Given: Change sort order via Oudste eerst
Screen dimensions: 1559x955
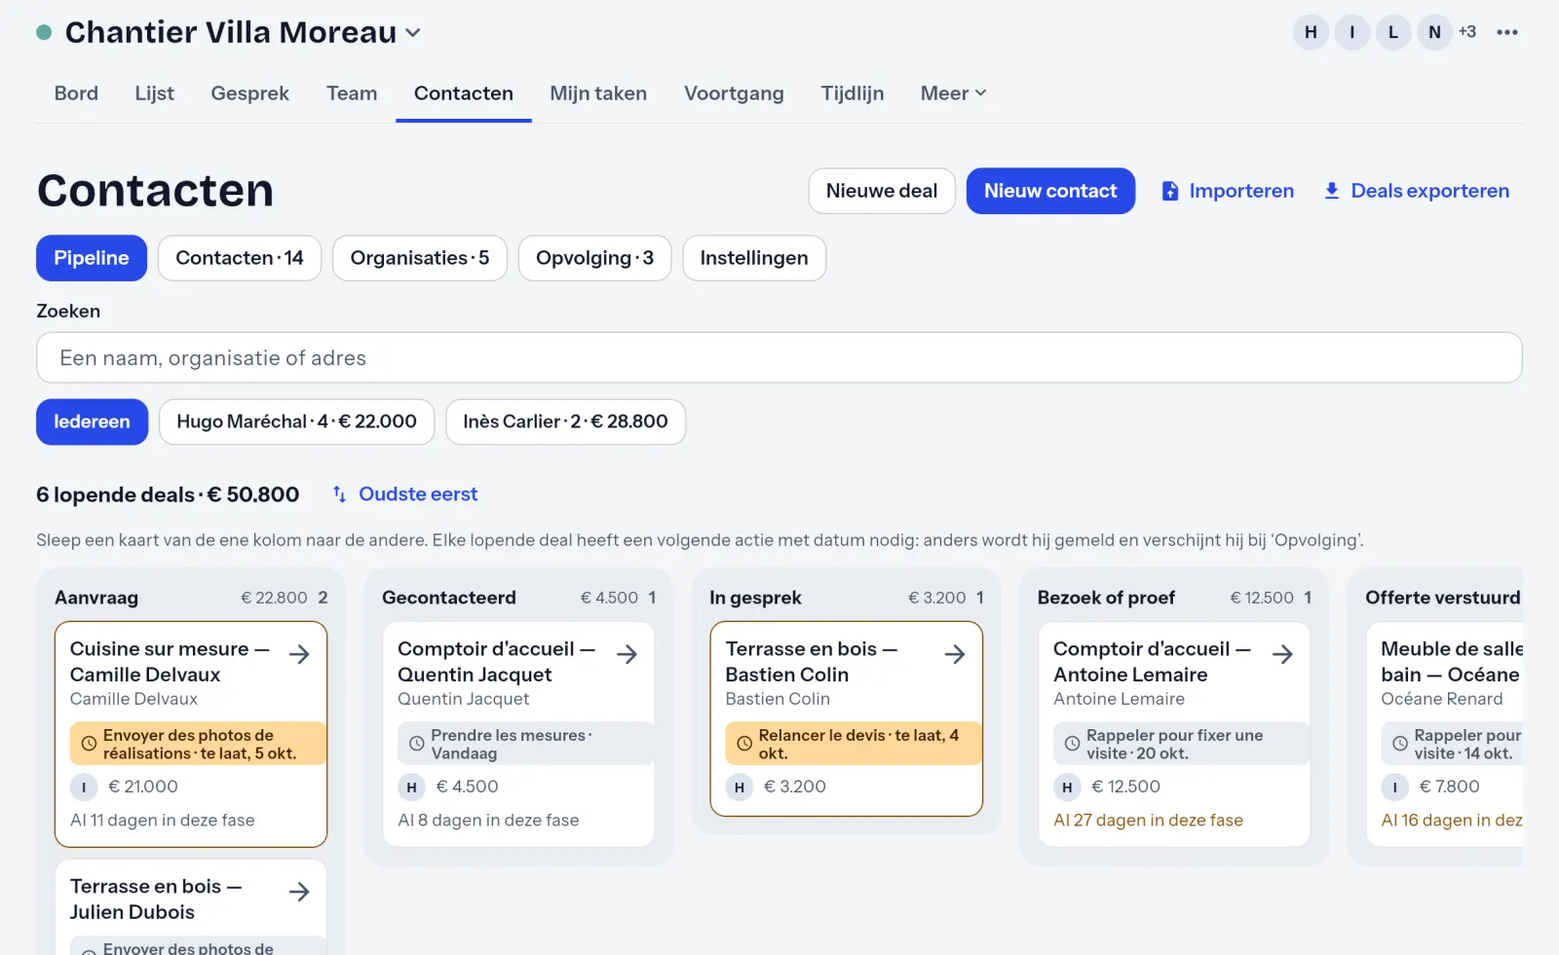Looking at the screenshot, I should [x=418, y=495].
